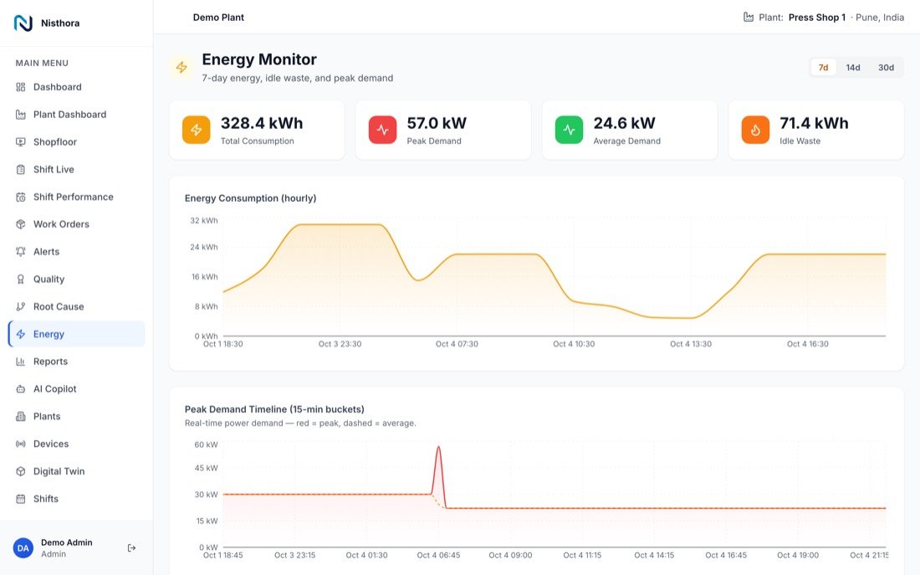The height and width of the screenshot is (575, 920).
Task: Go to Plant Dashboard page
Action: [x=77, y=115]
